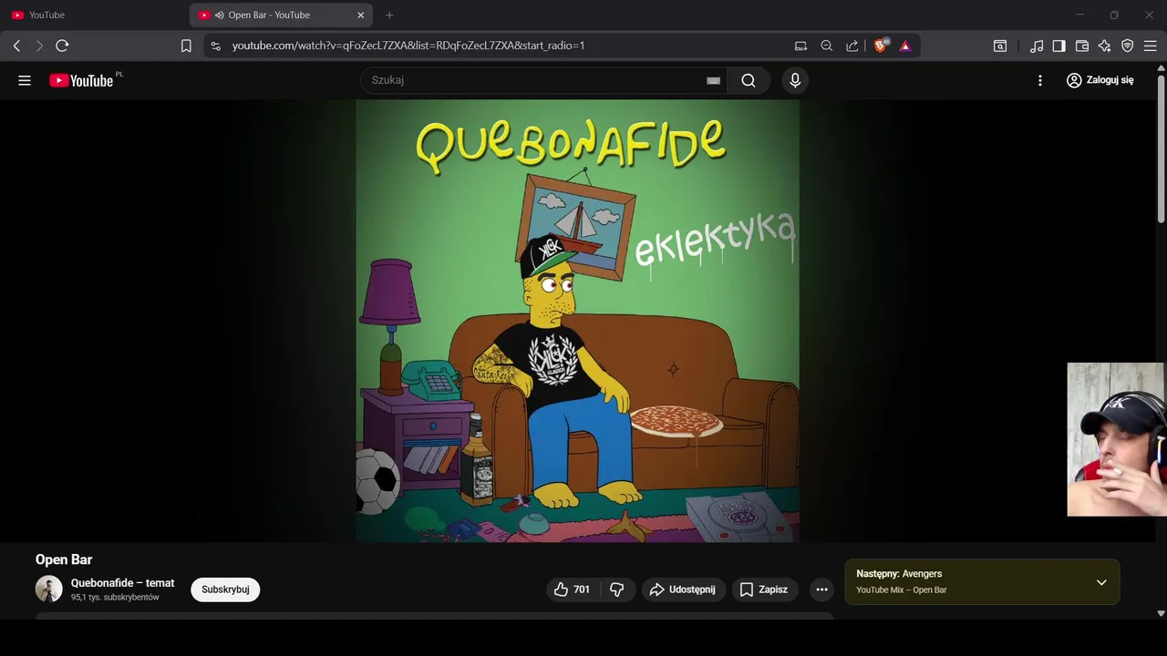Screen dimensions: 1167x656
Task: Open Brave Rewards triangle icon
Action: pos(905,46)
